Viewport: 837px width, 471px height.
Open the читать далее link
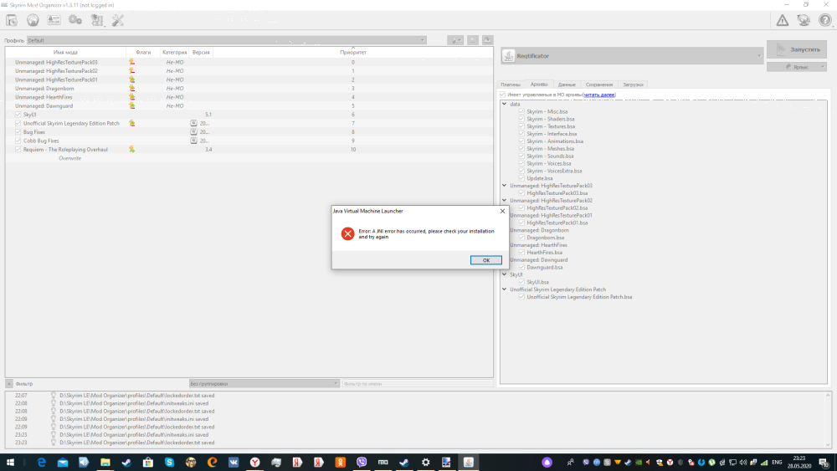pyautogui.click(x=599, y=95)
